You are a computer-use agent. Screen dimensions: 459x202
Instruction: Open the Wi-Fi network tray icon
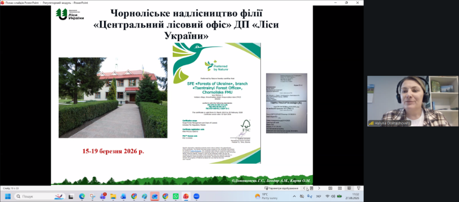(x=327, y=196)
